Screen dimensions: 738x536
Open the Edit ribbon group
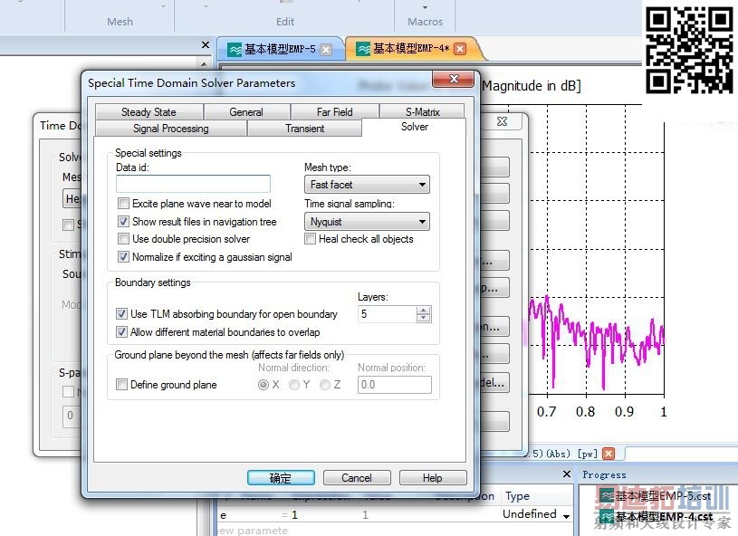coord(284,22)
